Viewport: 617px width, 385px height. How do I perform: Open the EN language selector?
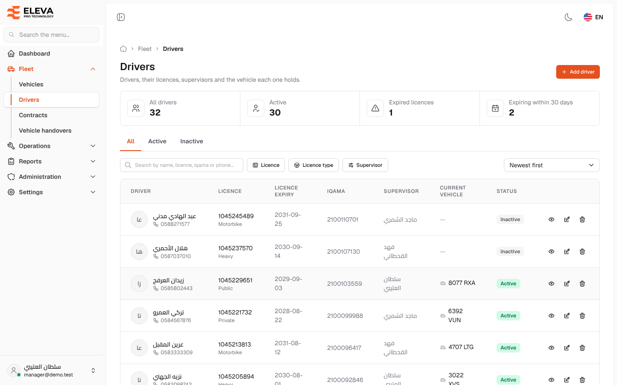point(593,17)
